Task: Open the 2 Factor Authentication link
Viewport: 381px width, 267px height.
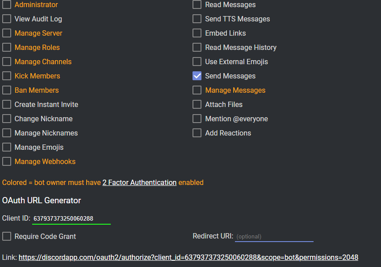Action: (139, 183)
